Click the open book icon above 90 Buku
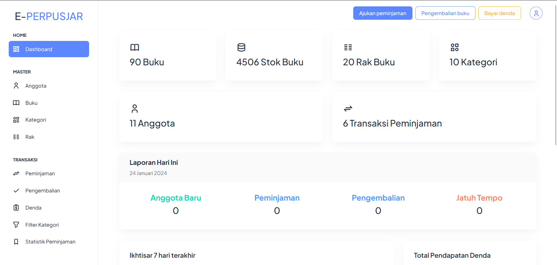557x265 pixels. point(135,47)
